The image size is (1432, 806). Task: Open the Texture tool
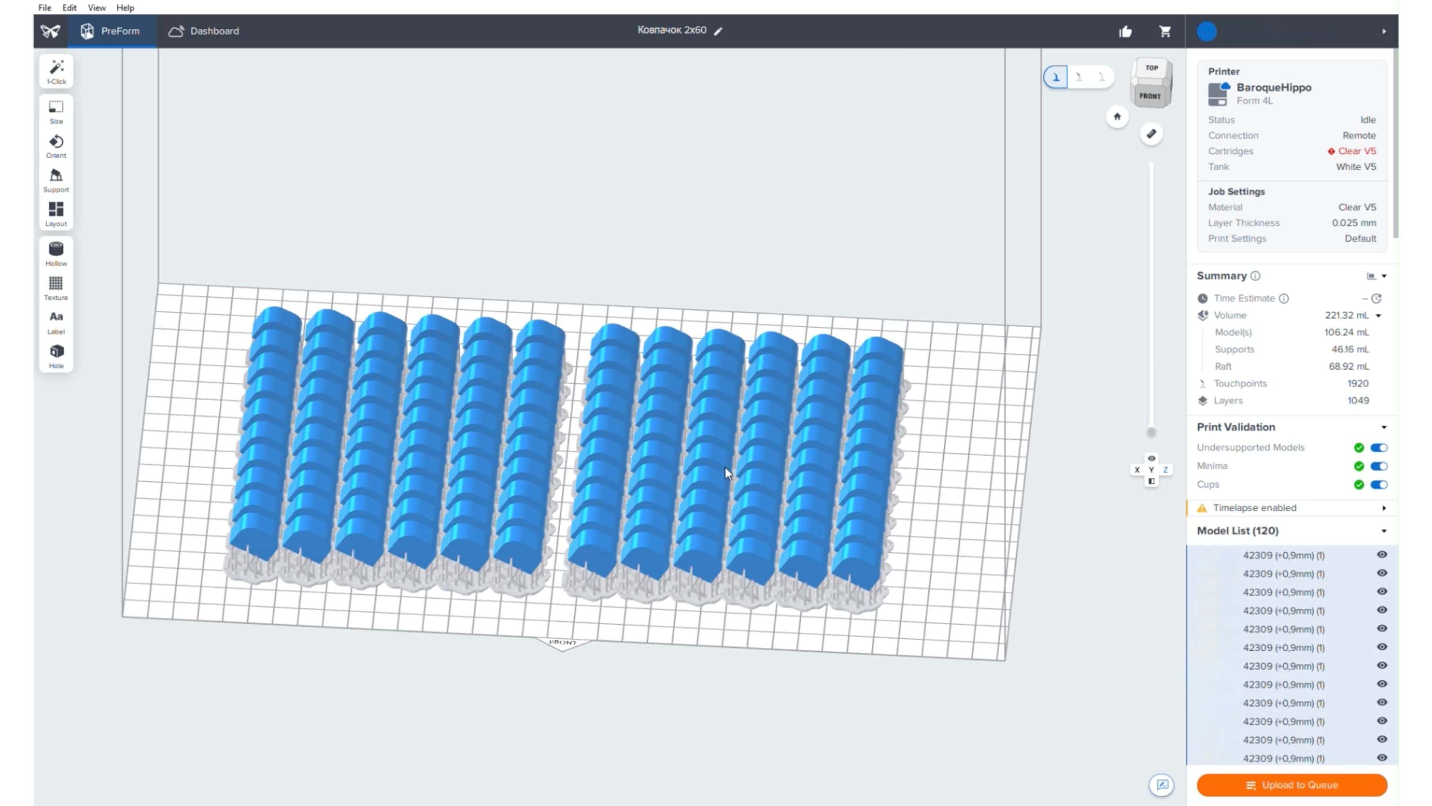(56, 288)
